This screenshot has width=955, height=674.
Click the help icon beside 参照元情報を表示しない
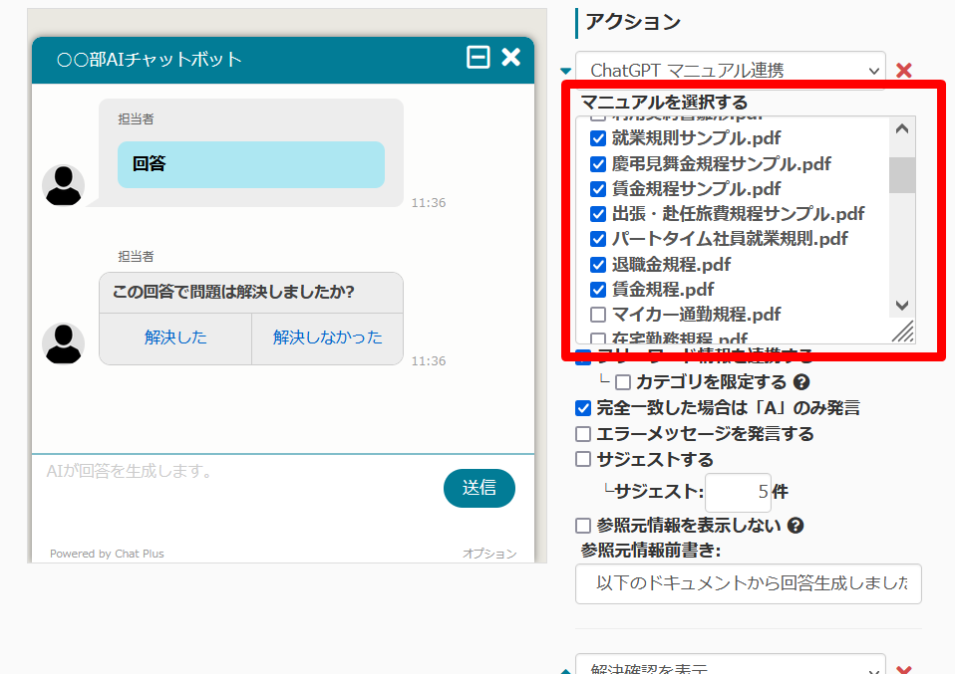[x=796, y=526]
